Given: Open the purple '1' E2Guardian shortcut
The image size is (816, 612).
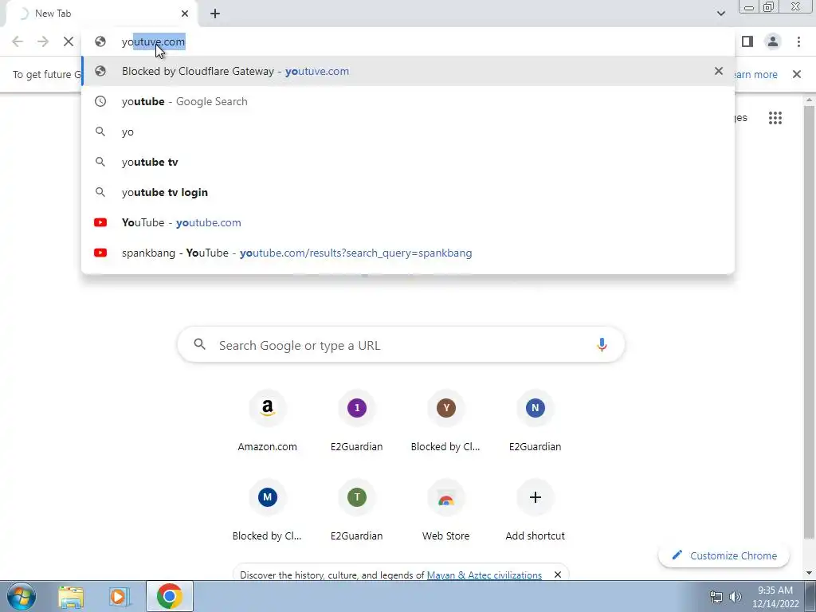Looking at the screenshot, I should click(356, 422).
